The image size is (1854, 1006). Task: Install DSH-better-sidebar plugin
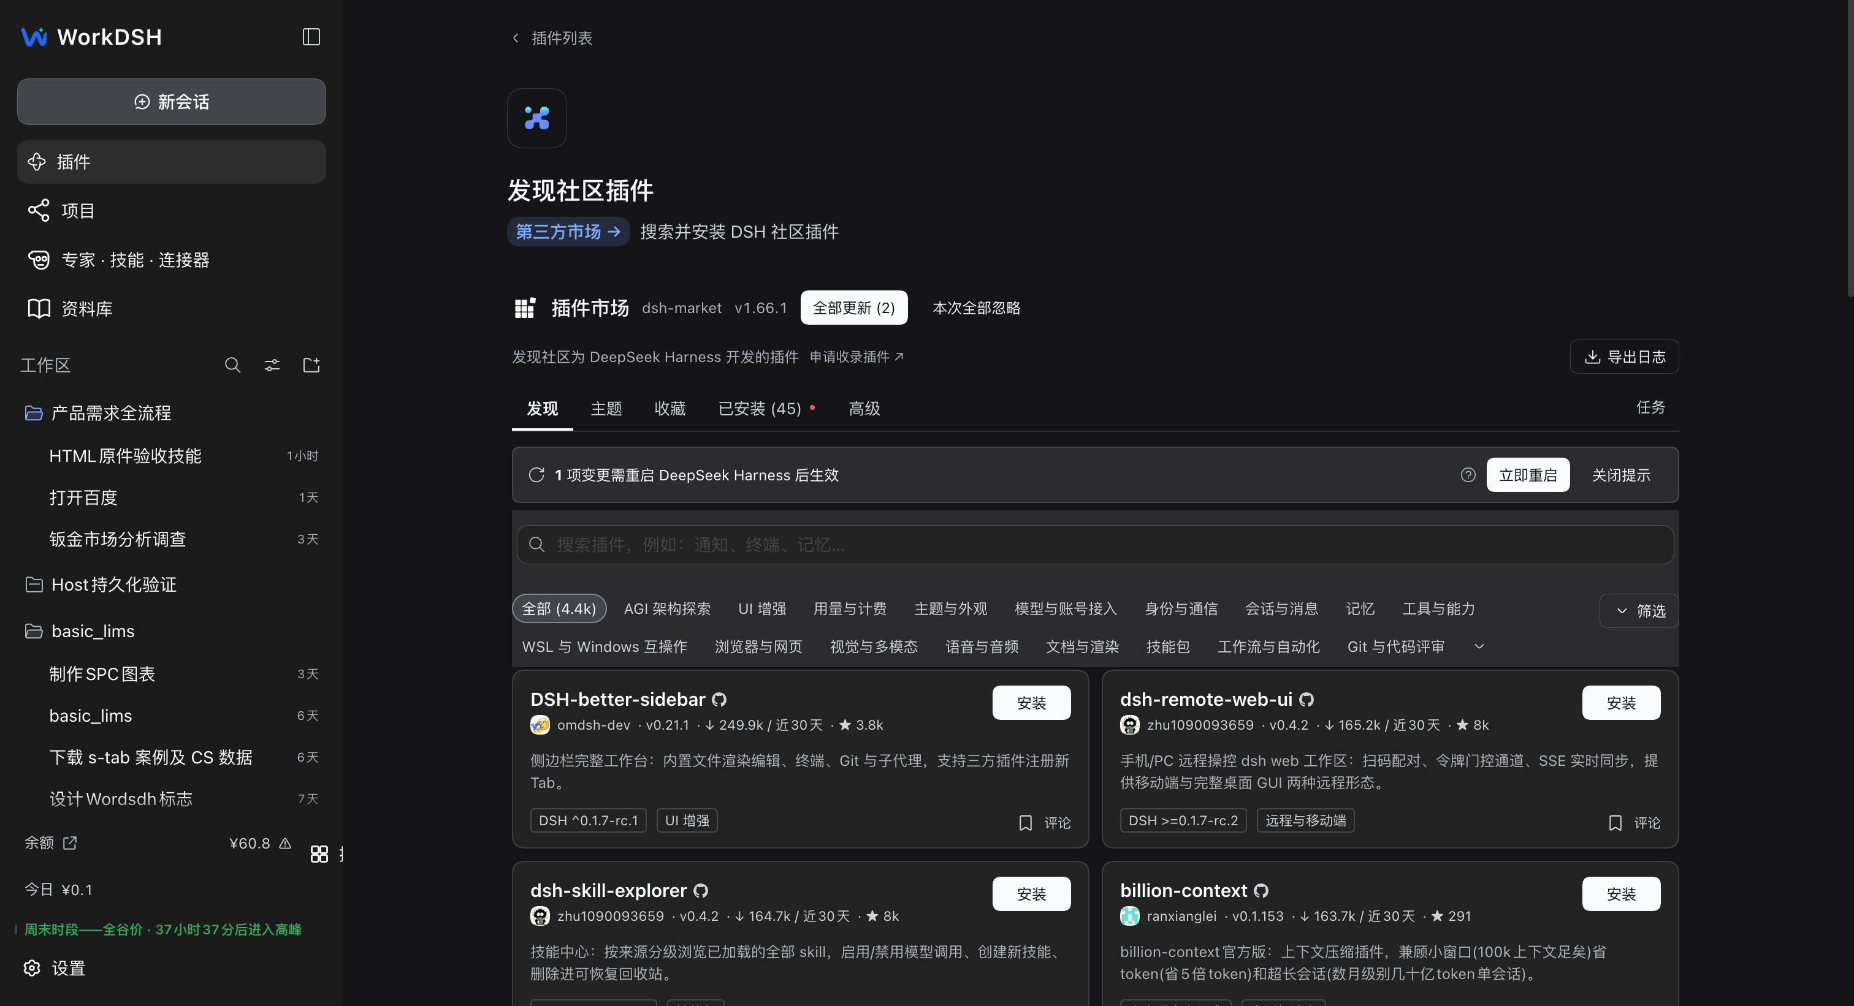1031,703
